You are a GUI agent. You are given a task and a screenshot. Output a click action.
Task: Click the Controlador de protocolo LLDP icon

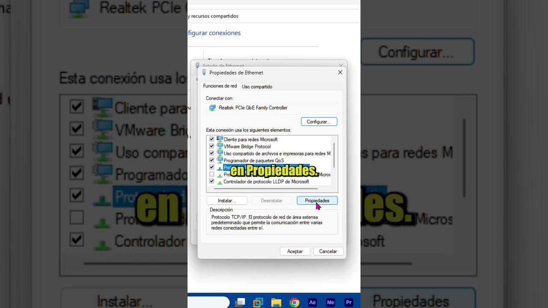pyautogui.click(x=220, y=182)
